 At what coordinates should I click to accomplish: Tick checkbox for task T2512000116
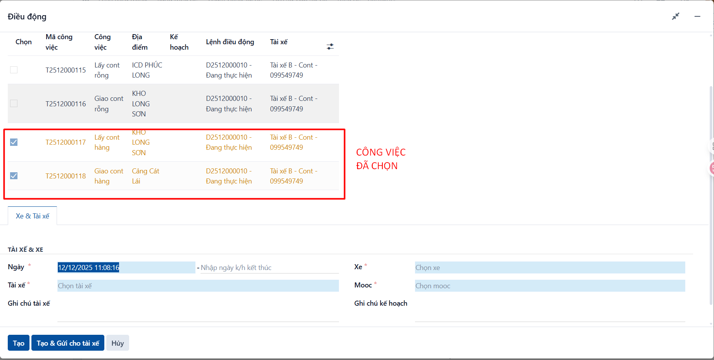pyautogui.click(x=14, y=104)
